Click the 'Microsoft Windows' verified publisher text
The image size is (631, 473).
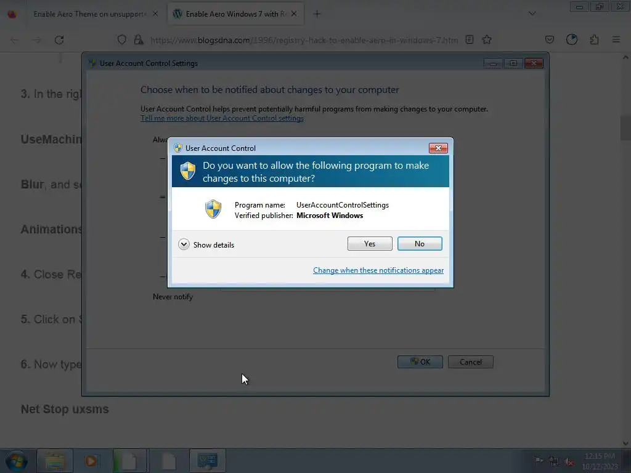coord(330,216)
